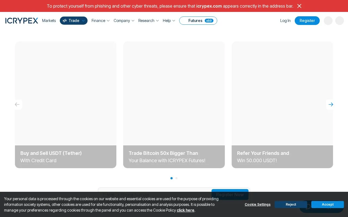Image resolution: width=348 pixels, height=217 pixels.
Task: Expand the Research menu
Action: [148, 21]
